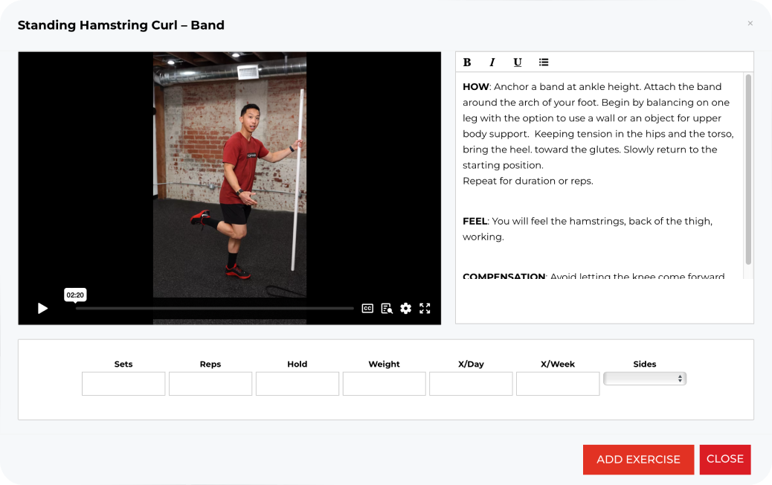Click the Reps input field
Image resolution: width=772 pixels, height=485 pixels.
tap(210, 383)
